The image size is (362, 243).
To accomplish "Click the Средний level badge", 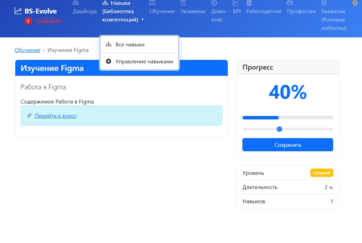I will click(321, 173).
